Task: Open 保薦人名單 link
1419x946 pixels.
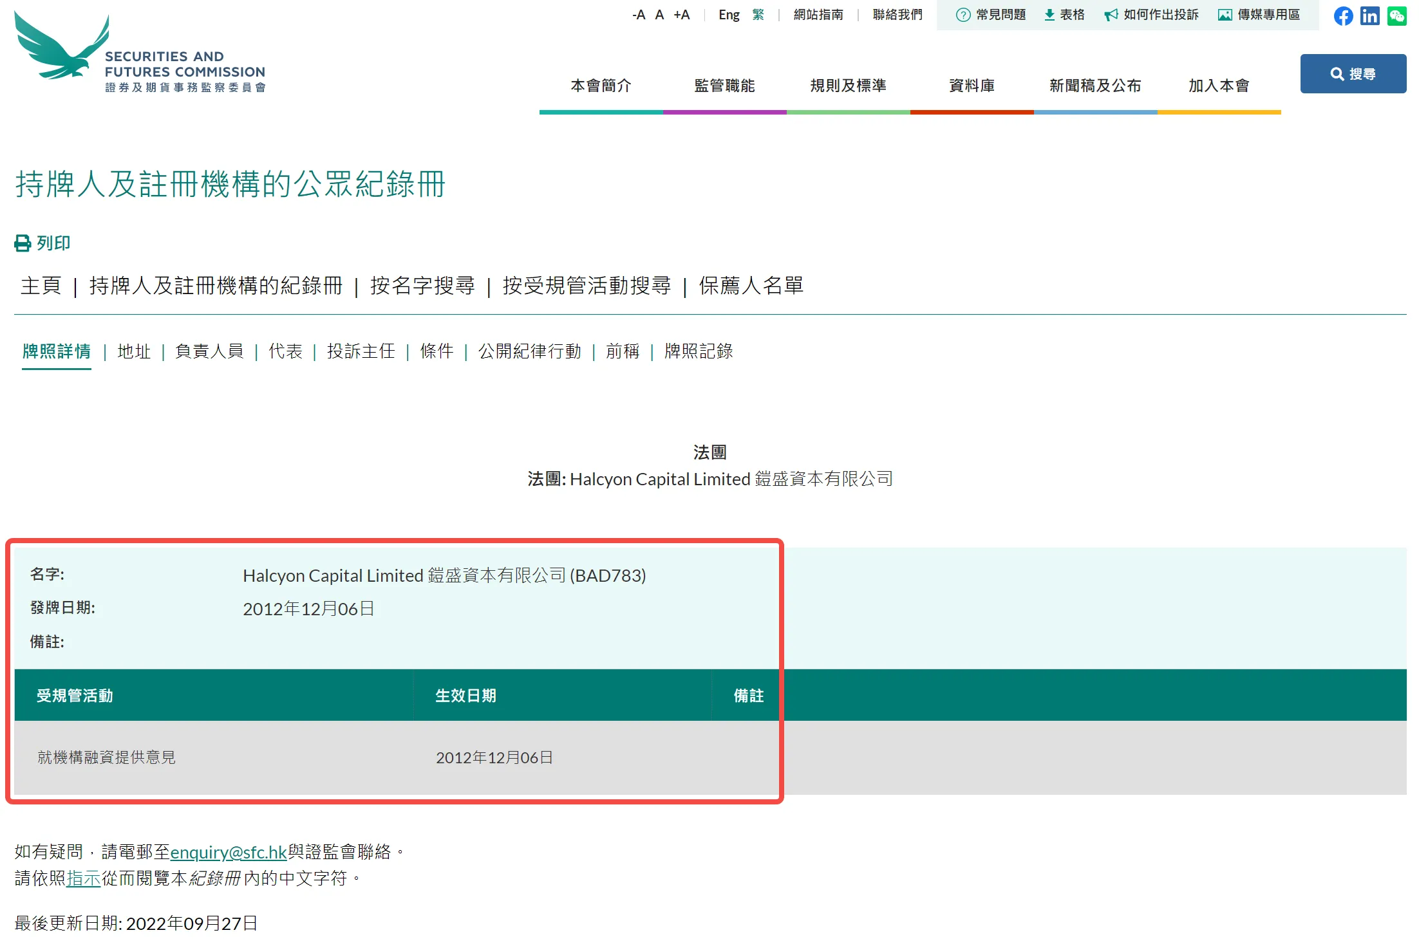Action: click(751, 285)
